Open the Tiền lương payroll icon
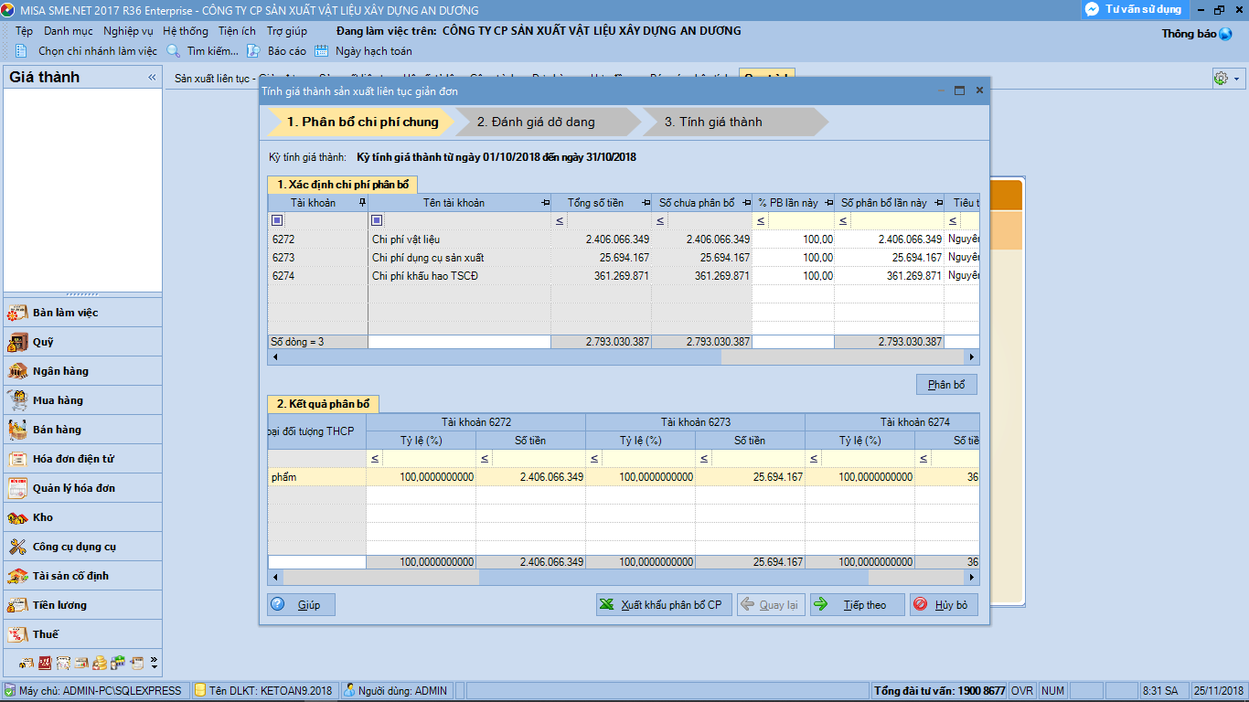Image resolution: width=1249 pixels, height=702 pixels. [x=17, y=605]
